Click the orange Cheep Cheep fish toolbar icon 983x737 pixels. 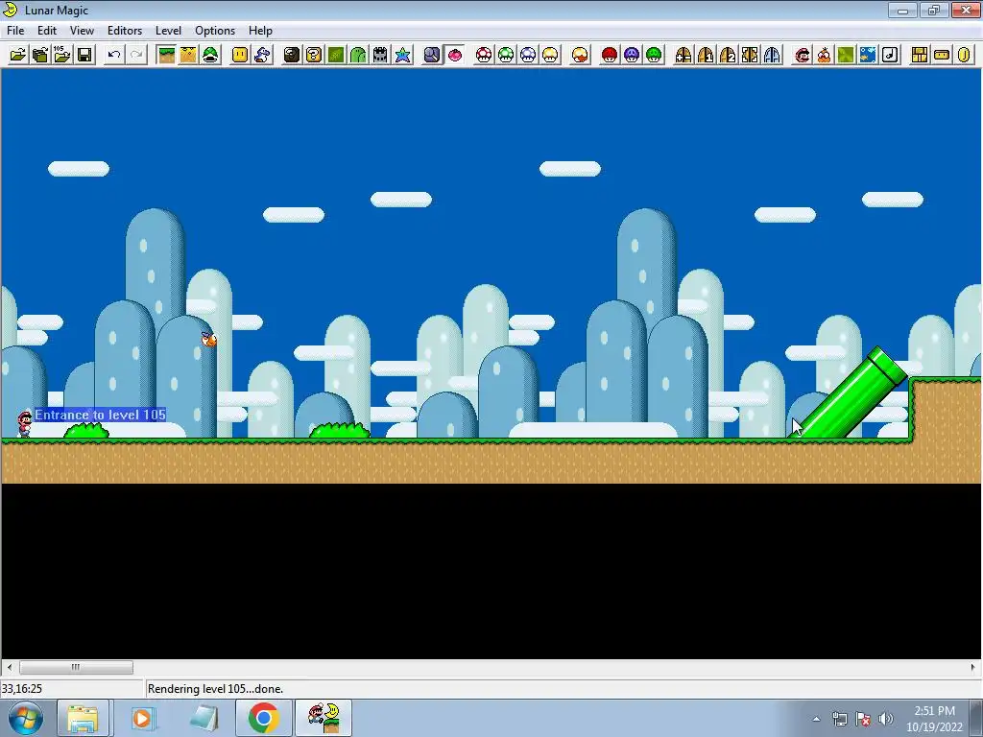[x=824, y=55]
